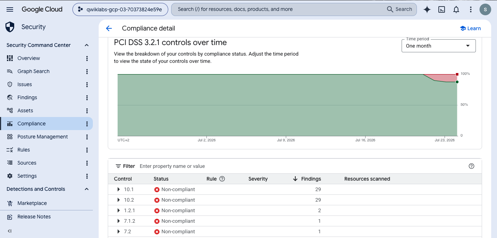Open the top bar three-dot settings menu
497x238 pixels.
click(x=471, y=10)
